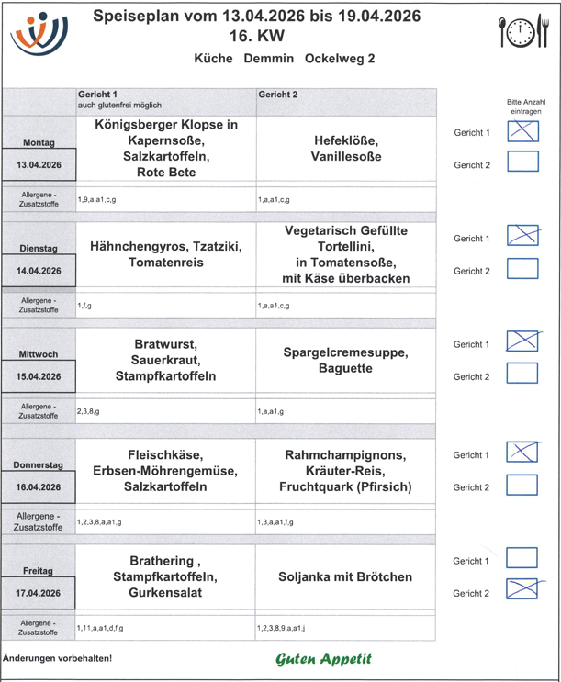Click the Guten Appetit footer text
Image resolution: width=561 pixels, height=682 pixels.
[x=324, y=659]
